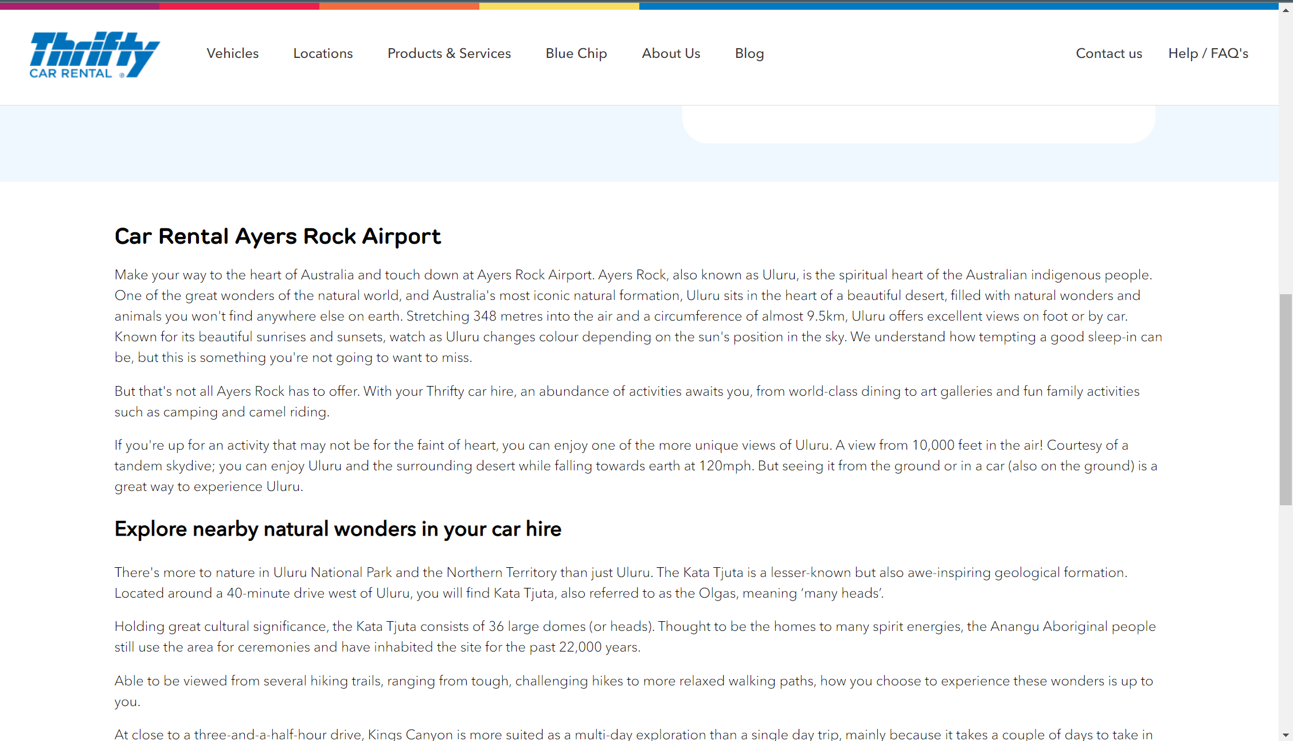Visit the Blog section

click(749, 53)
